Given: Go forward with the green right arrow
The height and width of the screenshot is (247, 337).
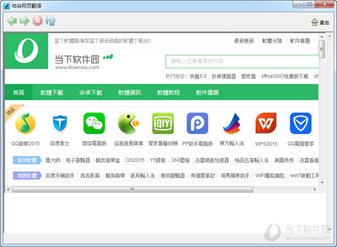Looking at the screenshot, I should coord(25,21).
